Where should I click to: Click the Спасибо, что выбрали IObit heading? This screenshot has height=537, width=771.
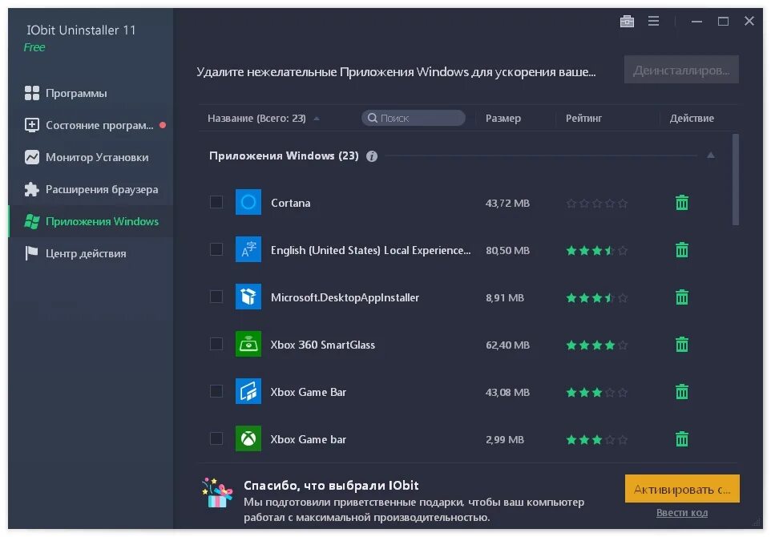pos(331,486)
